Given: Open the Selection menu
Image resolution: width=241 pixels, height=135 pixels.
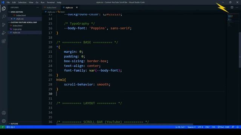Looking at the screenshot, I should (22, 3).
